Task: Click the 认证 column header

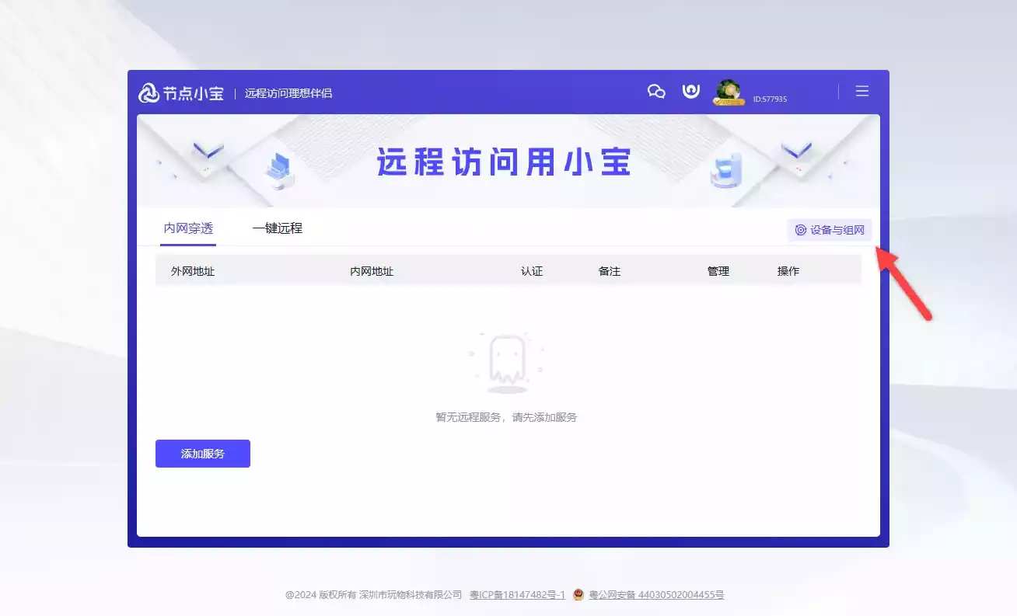Action: 532,271
